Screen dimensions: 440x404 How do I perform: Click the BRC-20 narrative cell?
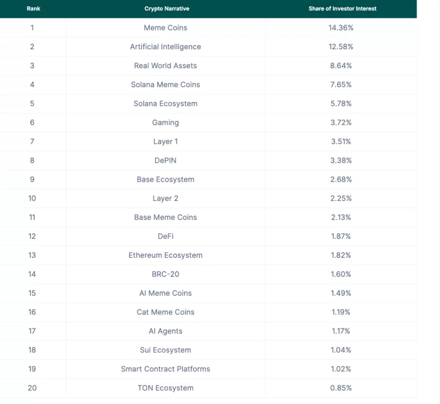point(166,274)
